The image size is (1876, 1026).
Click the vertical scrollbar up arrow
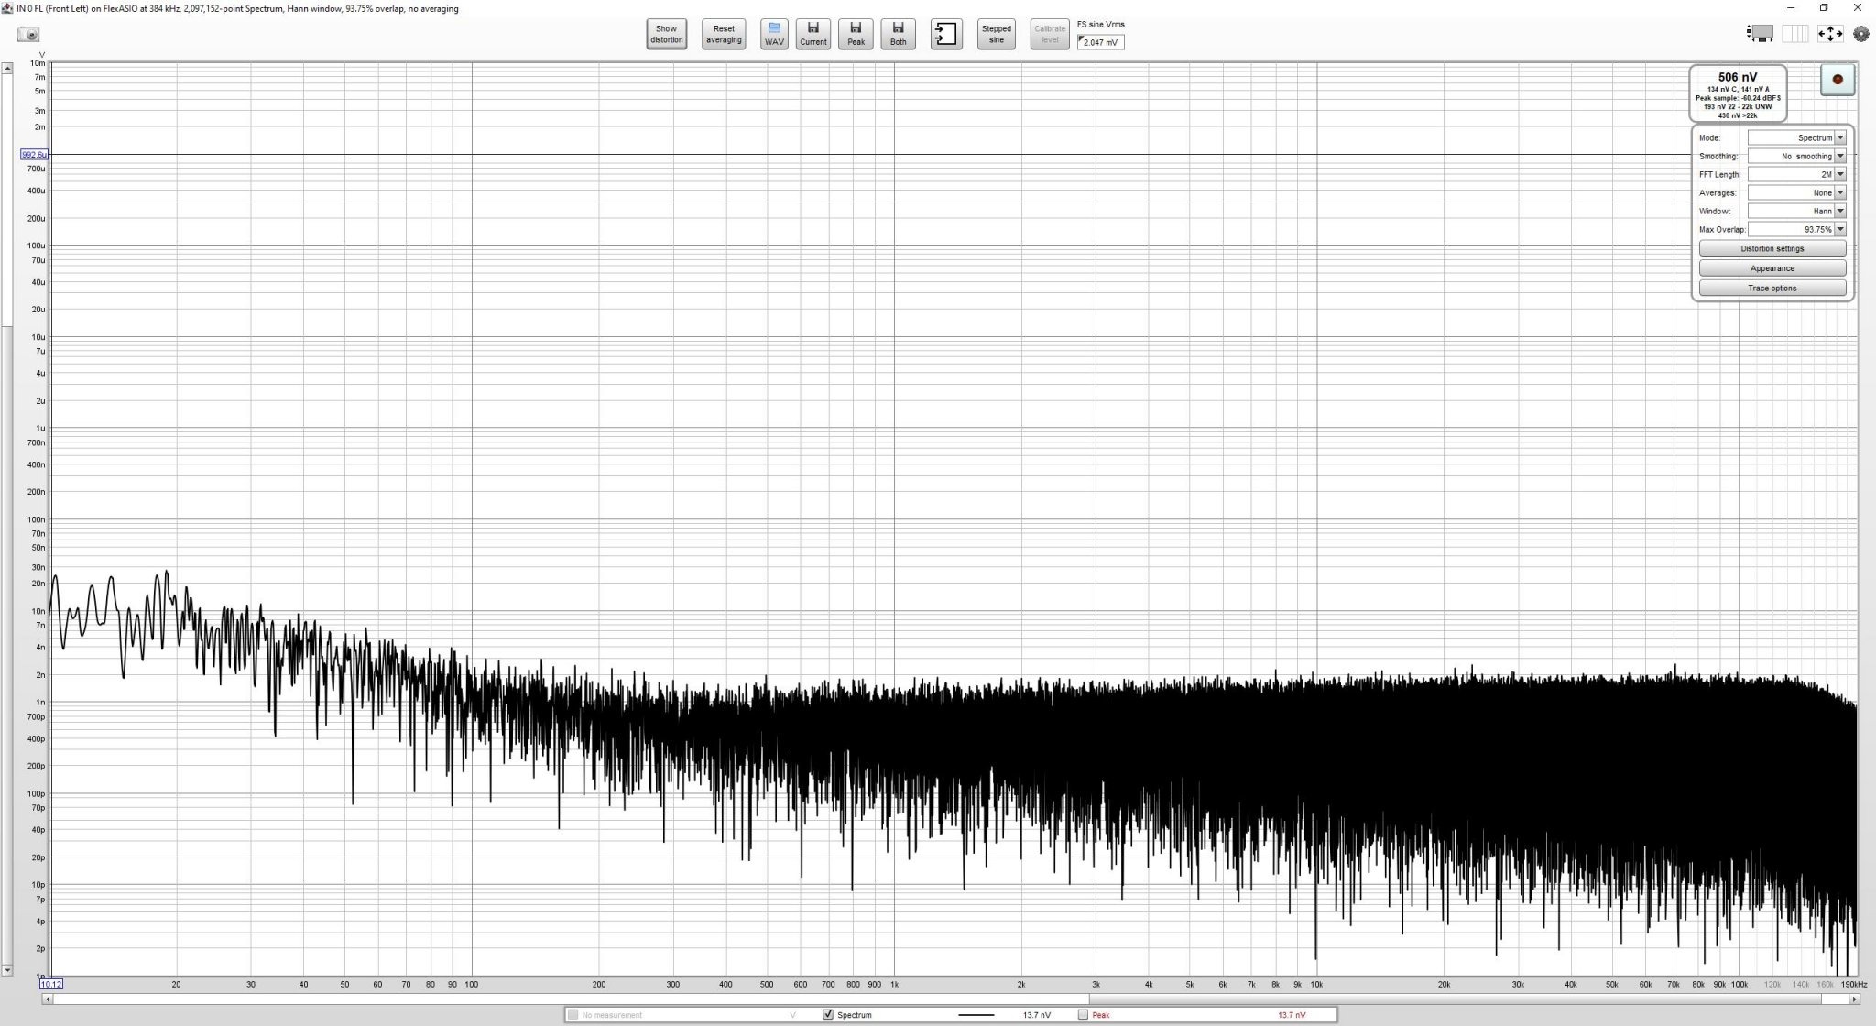click(6, 68)
